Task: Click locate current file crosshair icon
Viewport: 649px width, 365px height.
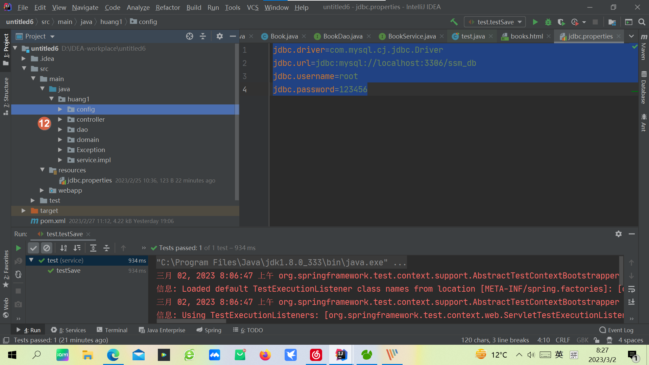Action: (x=190, y=36)
